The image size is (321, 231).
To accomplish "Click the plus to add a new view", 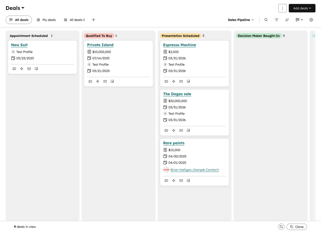I will point(93,20).
